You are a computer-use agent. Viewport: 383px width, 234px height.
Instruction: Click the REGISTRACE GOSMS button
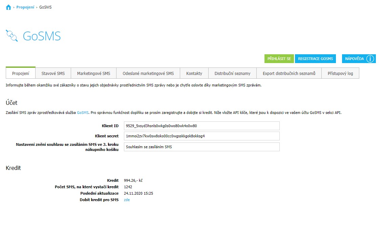coord(315,59)
